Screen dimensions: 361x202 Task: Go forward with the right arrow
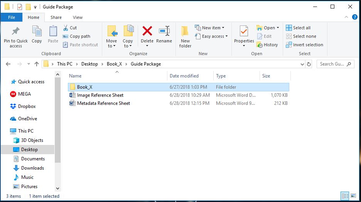[20, 64]
